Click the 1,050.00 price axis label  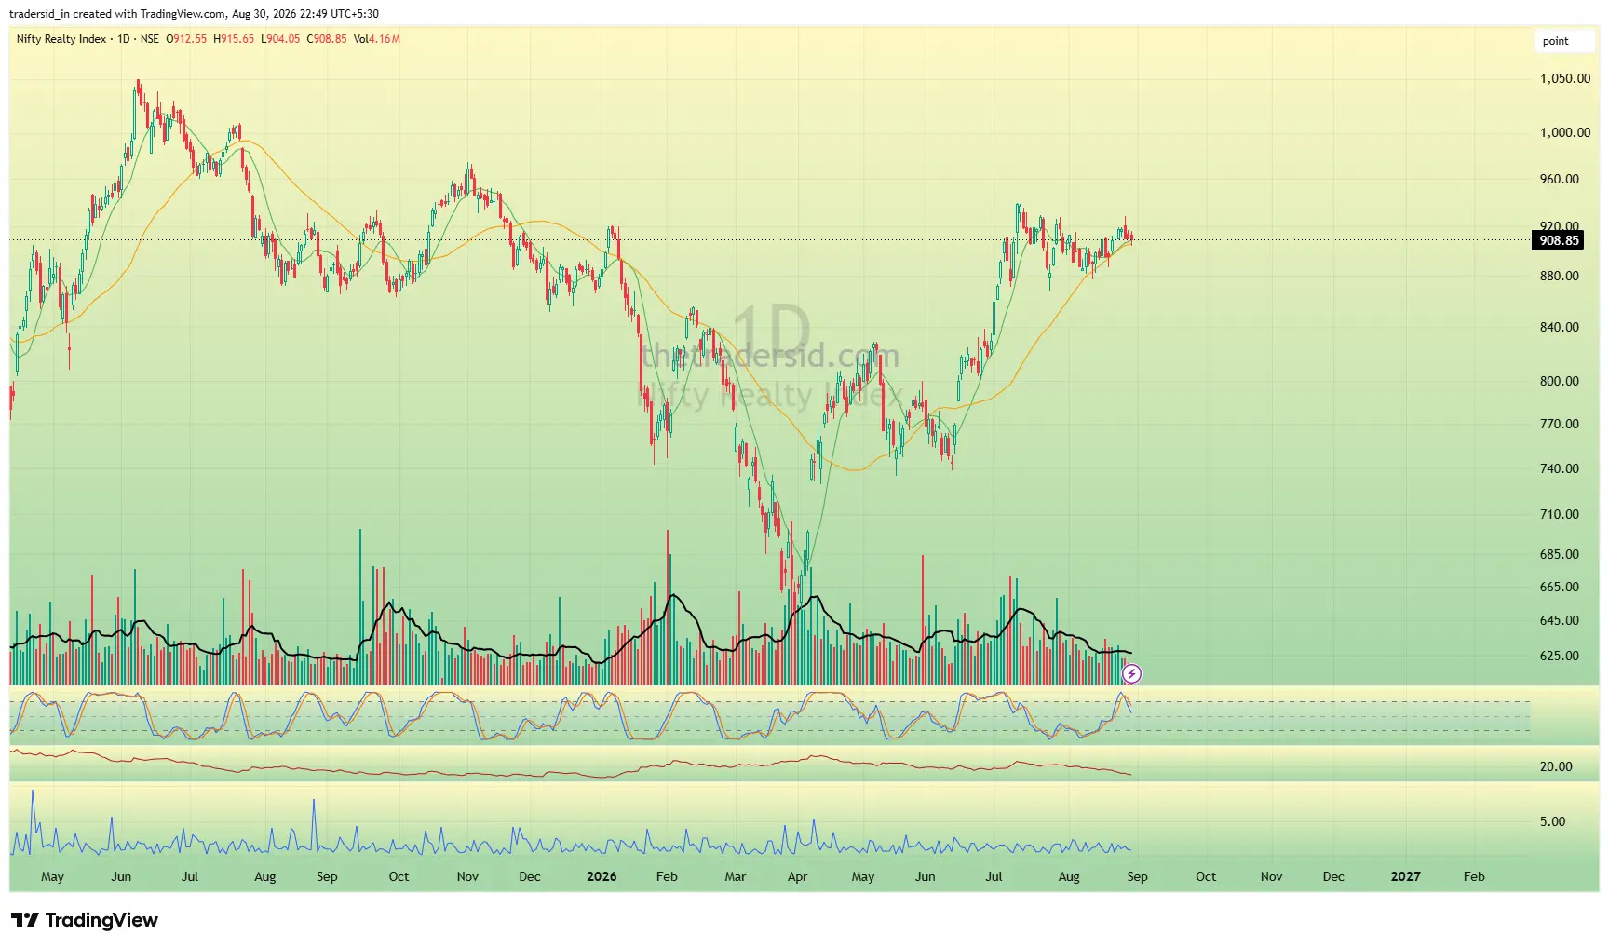tap(1565, 78)
